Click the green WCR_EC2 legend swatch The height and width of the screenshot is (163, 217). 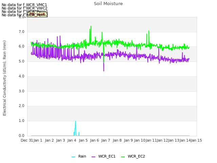click(x=123, y=157)
